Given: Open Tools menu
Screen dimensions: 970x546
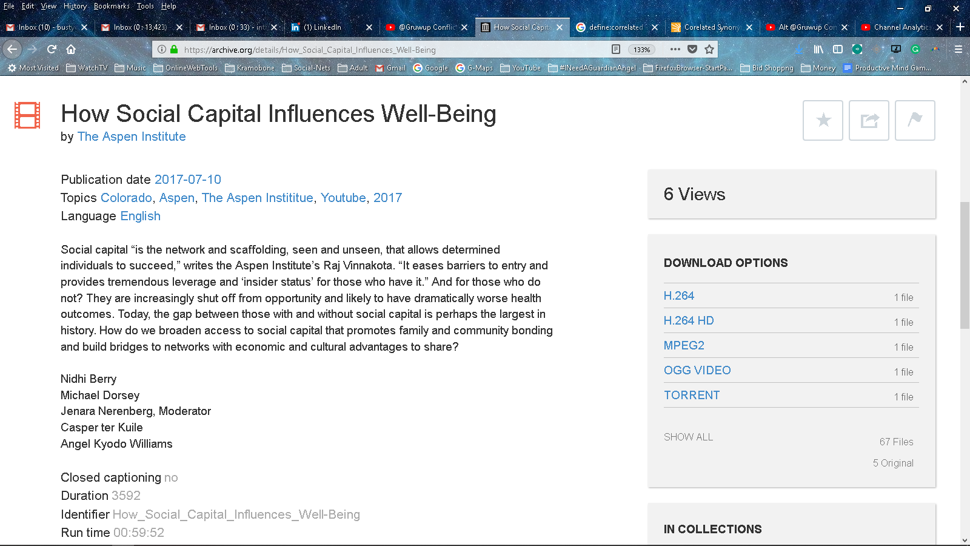Looking at the screenshot, I should pyautogui.click(x=145, y=6).
